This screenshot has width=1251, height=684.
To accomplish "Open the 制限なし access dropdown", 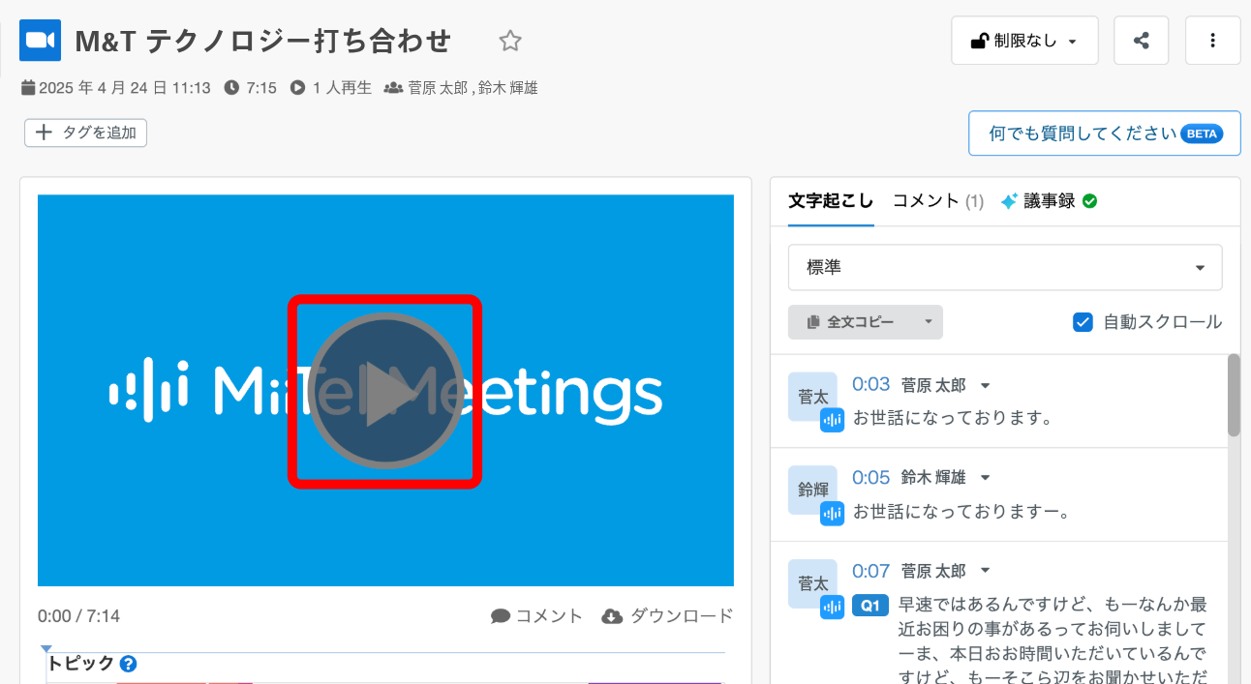I will click(1024, 41).
